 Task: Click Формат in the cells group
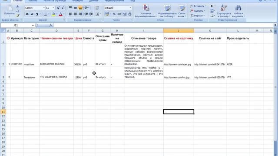tap(197, 16)
